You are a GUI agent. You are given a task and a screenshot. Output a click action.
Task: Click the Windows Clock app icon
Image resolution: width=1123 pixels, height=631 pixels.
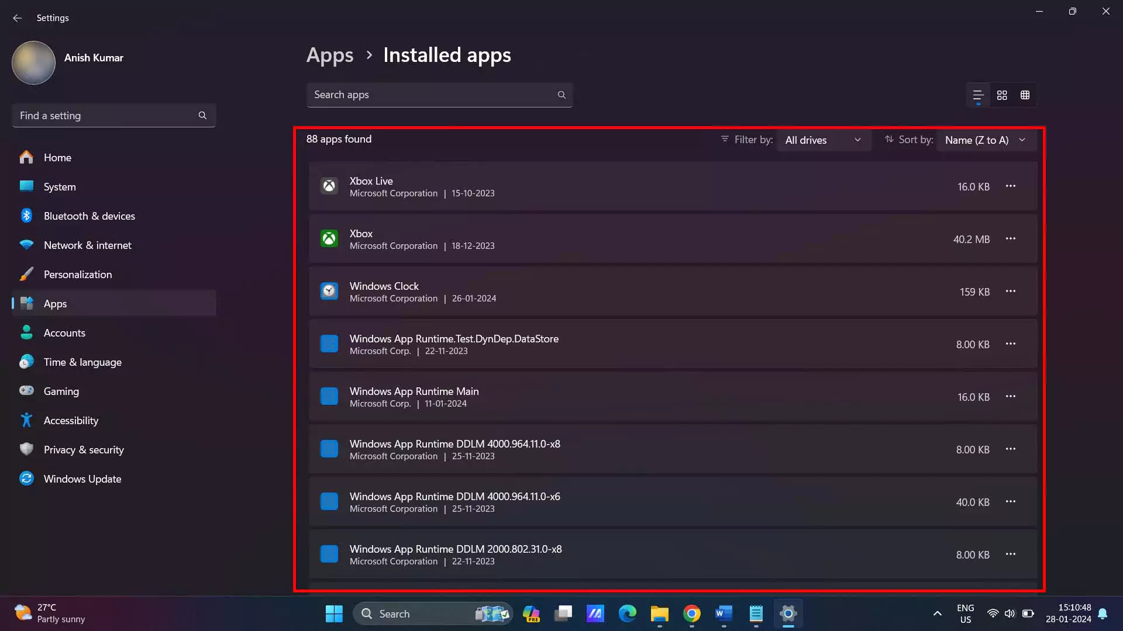[329, 291]
